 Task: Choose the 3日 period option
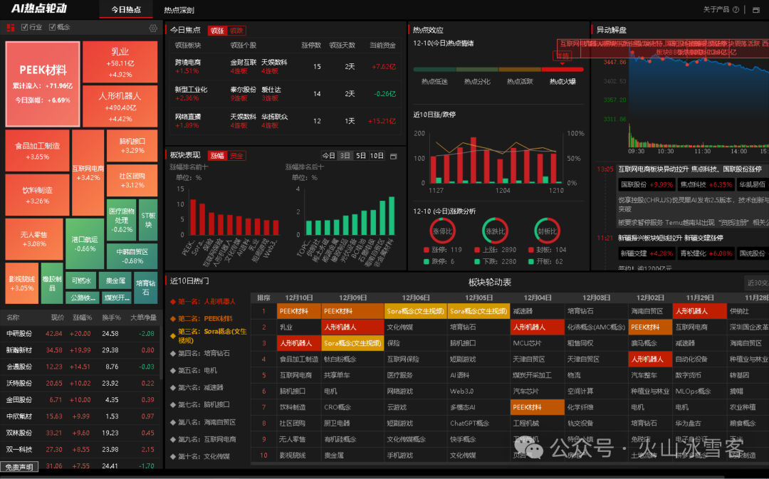tap(345, 155)
